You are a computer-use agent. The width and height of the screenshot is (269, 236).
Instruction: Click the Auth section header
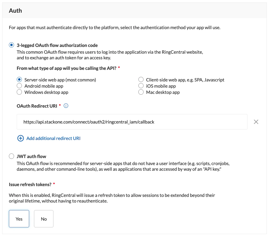pyautogui.click(x=15, y=11)
